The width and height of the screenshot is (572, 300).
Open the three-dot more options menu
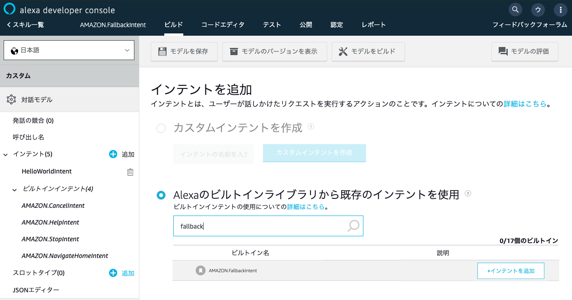click(x=561, y=9)
